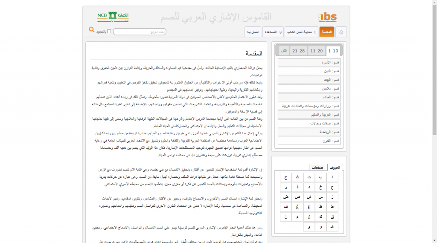Select the letter ض in letter grid
Image resolution: width=437 pixels, height=243 pixels.
(x=286, y=197)
